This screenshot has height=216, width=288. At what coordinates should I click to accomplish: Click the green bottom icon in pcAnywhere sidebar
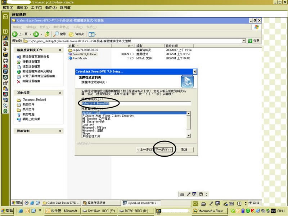pos(5,111)
